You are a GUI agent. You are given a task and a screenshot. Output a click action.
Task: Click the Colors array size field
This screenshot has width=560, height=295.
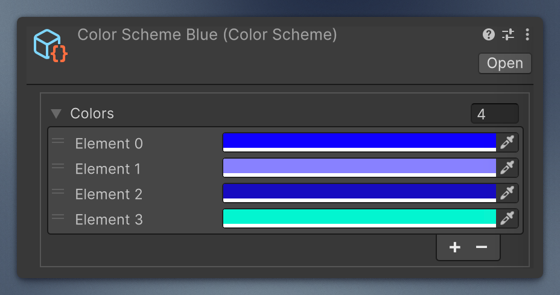[495, 113]
